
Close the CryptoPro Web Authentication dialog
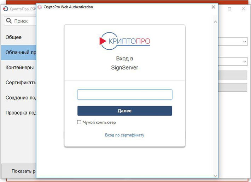click(214, 7)
